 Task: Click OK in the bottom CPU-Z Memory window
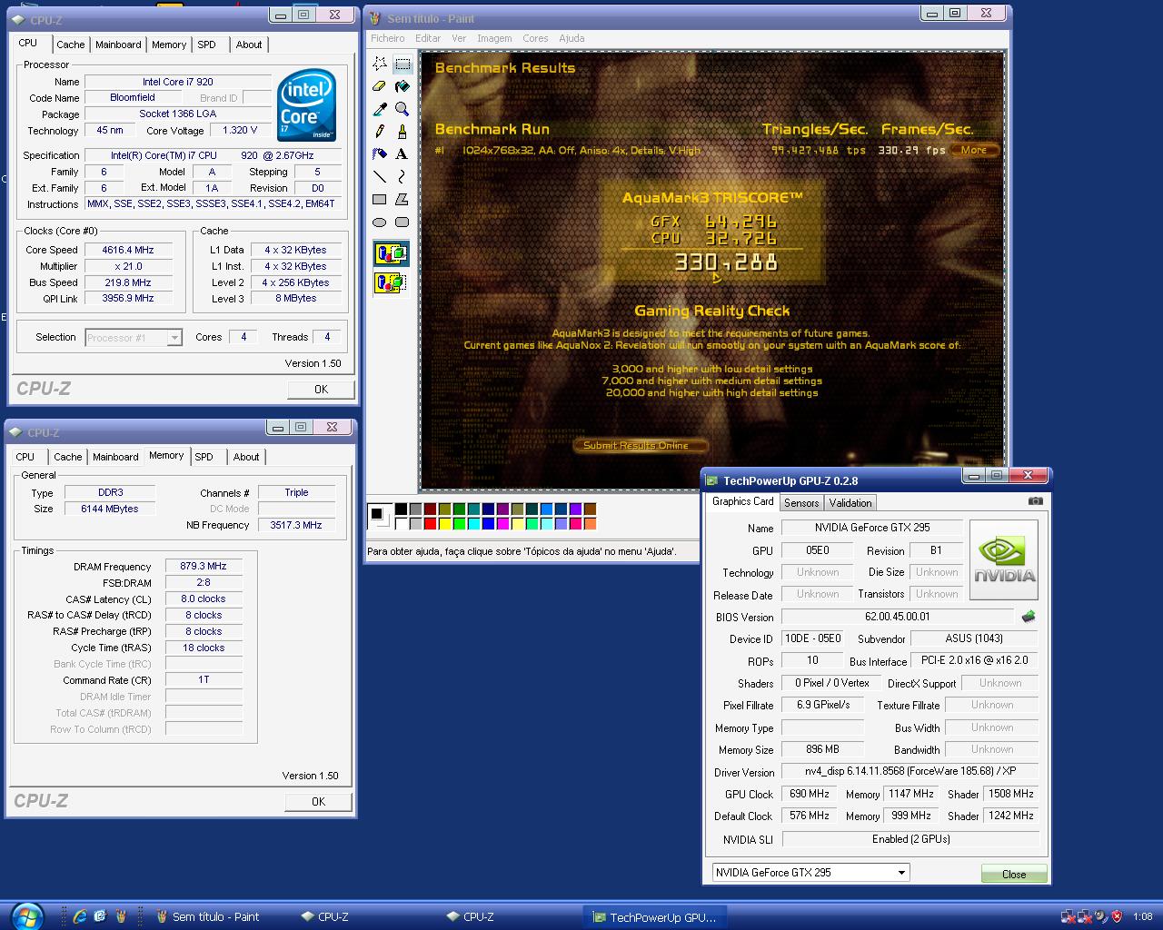click(318, 801)
